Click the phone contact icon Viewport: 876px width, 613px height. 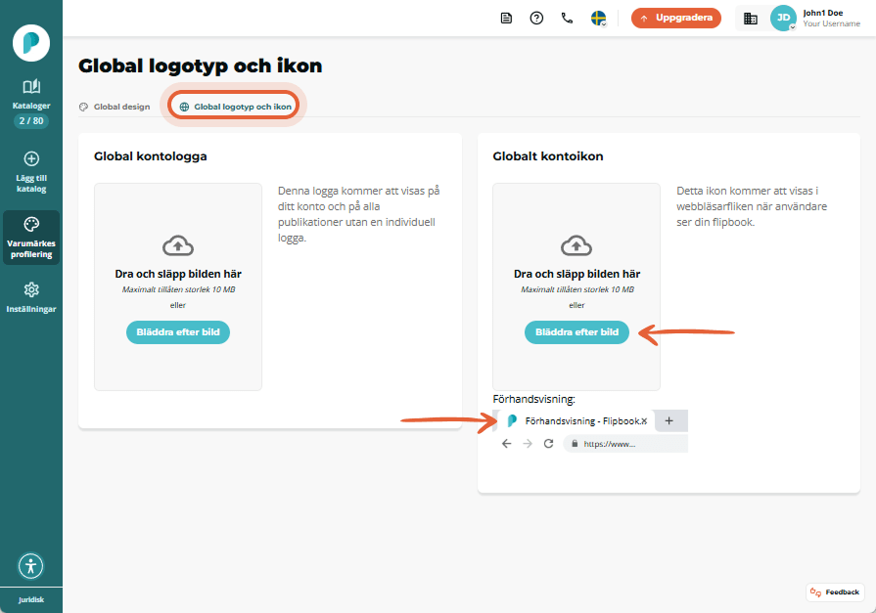[567, 19]
